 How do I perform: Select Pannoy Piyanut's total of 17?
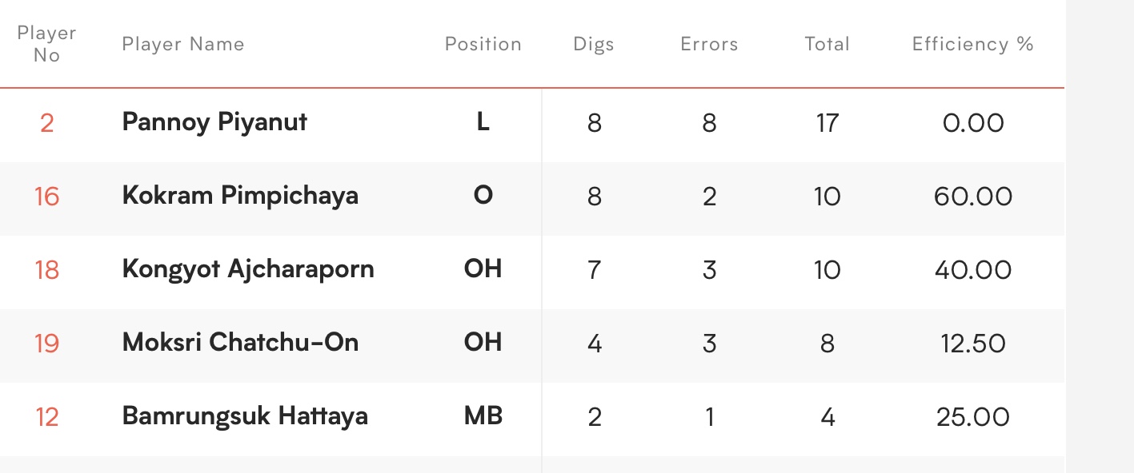point(827,123)
